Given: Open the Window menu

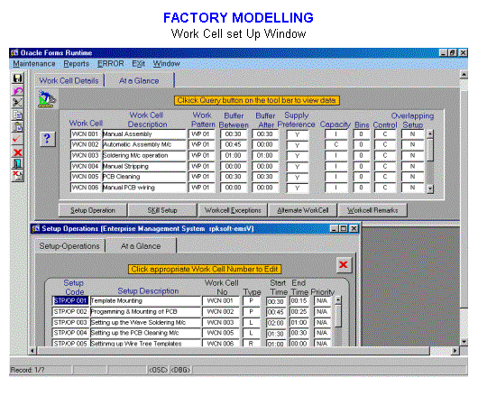Looking at the screenshot, I should [167, 64].
